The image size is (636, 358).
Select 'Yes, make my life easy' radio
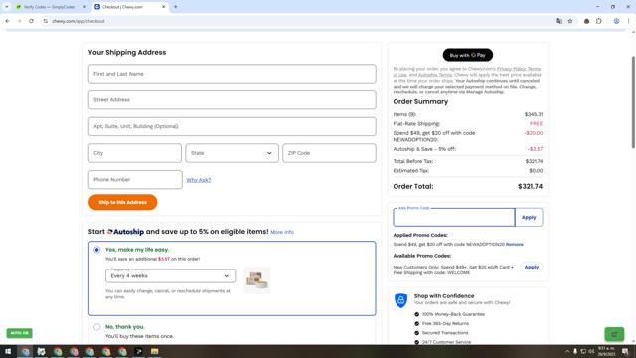tap(97, 250)
